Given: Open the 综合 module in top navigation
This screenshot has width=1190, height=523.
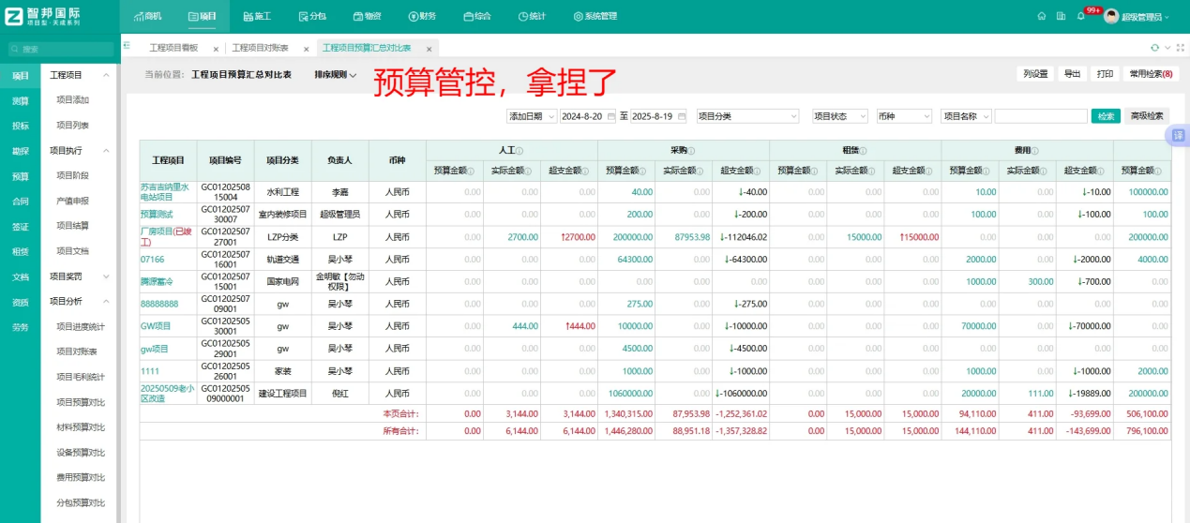Looking at the screenshot, I should click(x=477, y=17).
